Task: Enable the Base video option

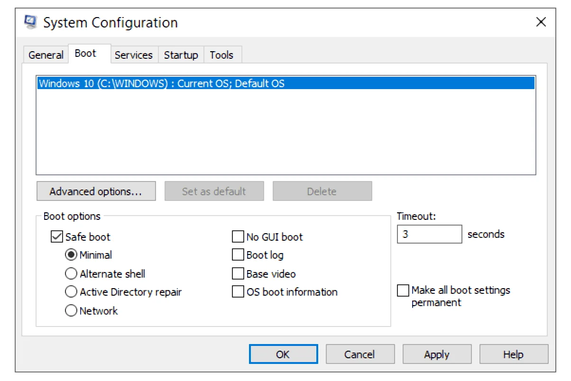Action: coord(238,274)
